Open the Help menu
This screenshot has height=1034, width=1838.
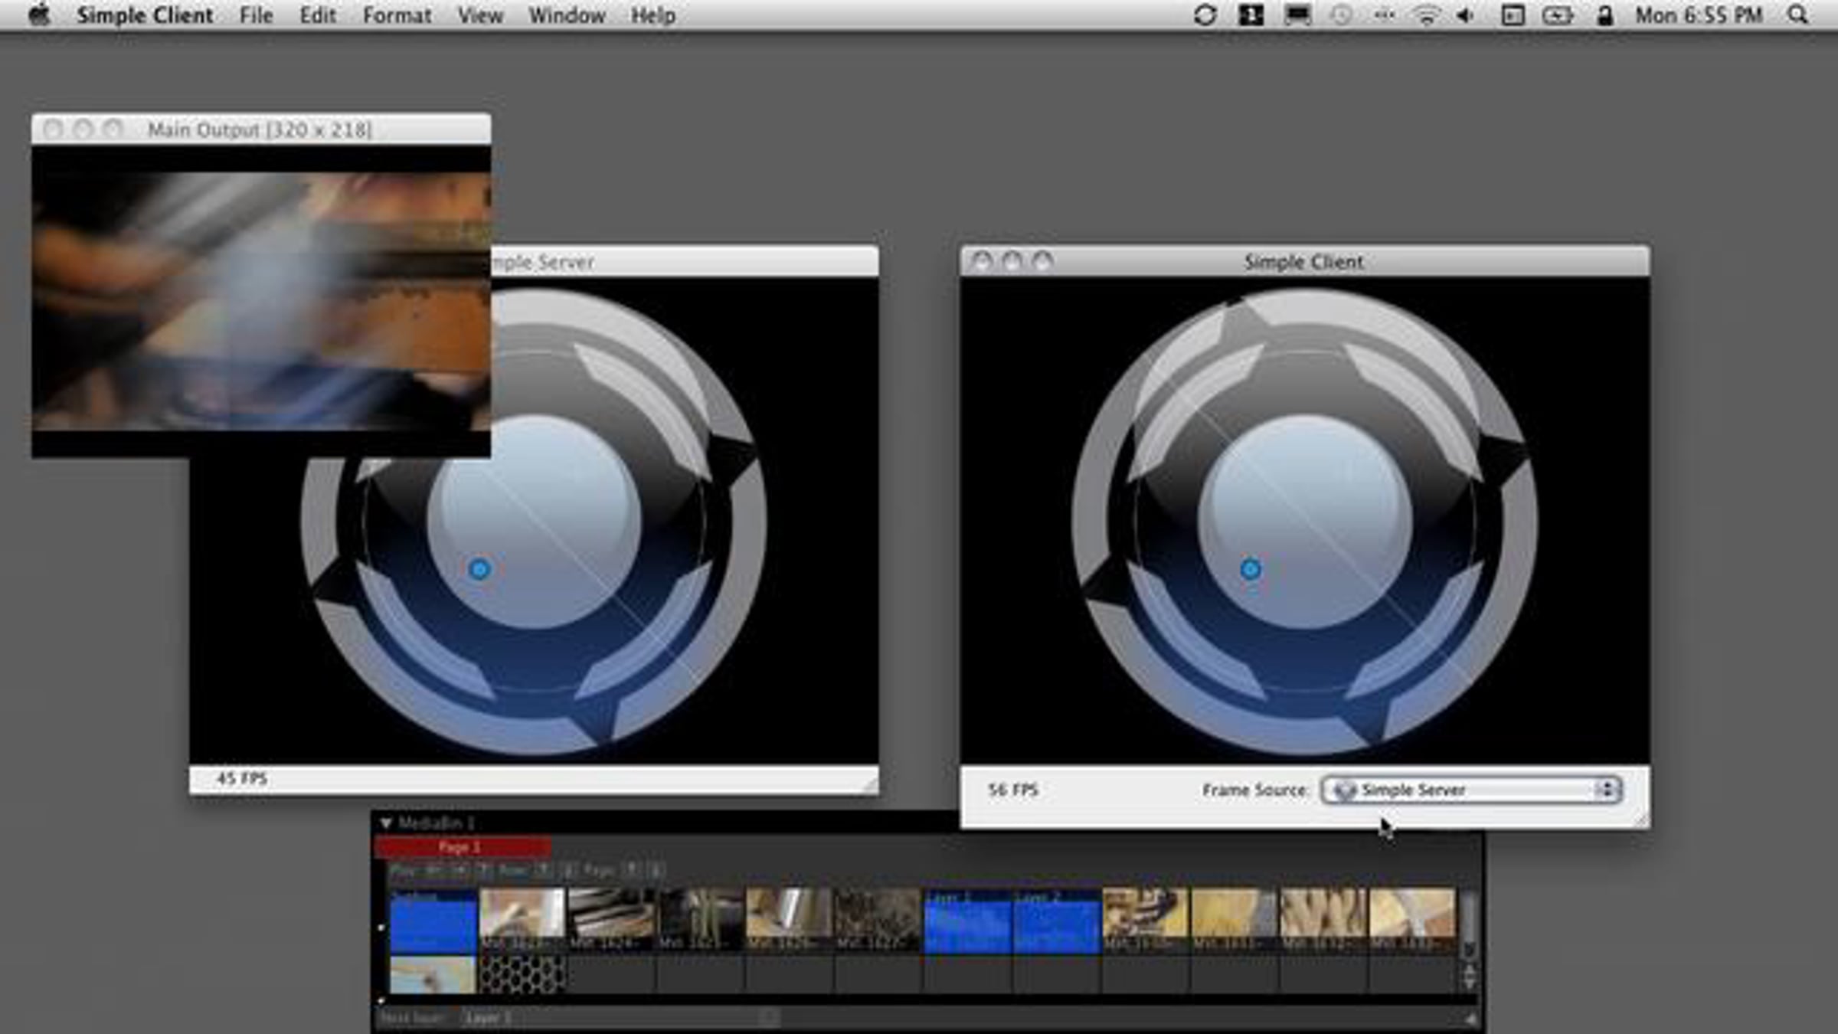653,15
